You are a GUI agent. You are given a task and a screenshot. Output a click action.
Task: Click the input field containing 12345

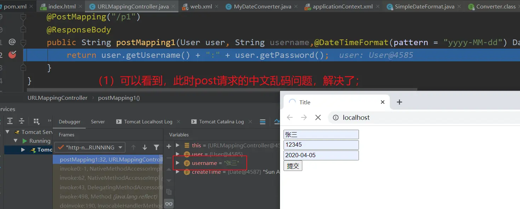pos(321,145)
